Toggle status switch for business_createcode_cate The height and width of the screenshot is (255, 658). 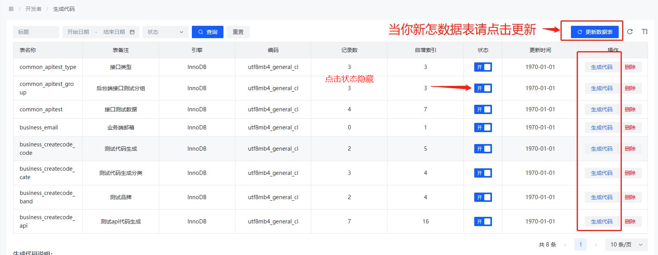tap(483, 173)
